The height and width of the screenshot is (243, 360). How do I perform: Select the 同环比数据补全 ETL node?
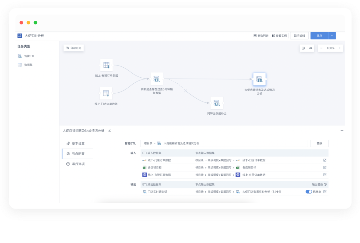point(217,103)
